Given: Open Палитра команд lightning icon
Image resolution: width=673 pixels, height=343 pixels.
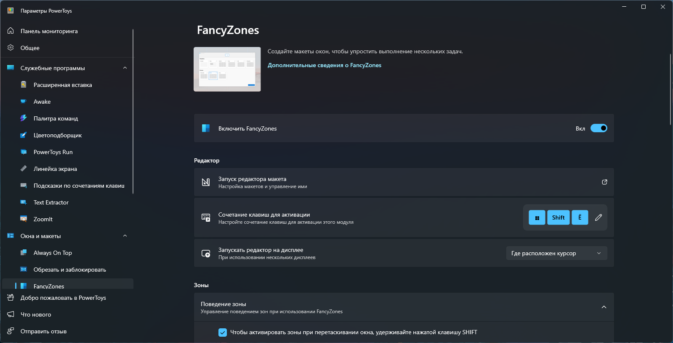Looking at the screenshot, I should [x=24, y=118].
